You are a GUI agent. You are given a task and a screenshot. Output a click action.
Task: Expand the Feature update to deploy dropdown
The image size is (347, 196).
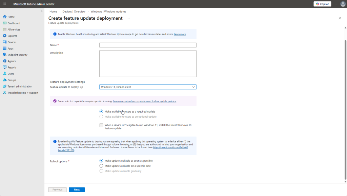(x=148, y=87)
